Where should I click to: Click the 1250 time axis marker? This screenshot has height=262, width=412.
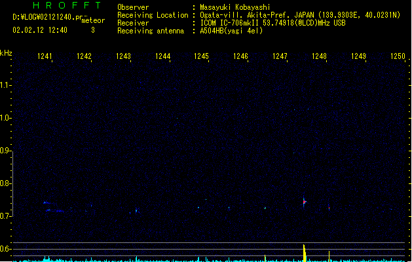coord(398,56)
